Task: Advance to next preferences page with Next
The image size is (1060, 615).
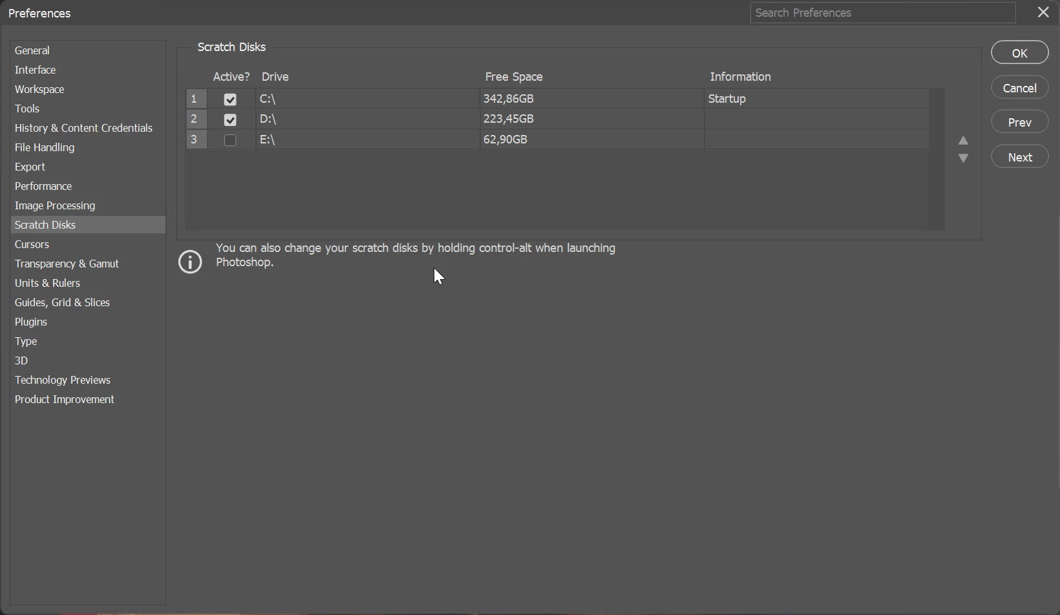Action: pyautogui.click(x=1020, y=157)
